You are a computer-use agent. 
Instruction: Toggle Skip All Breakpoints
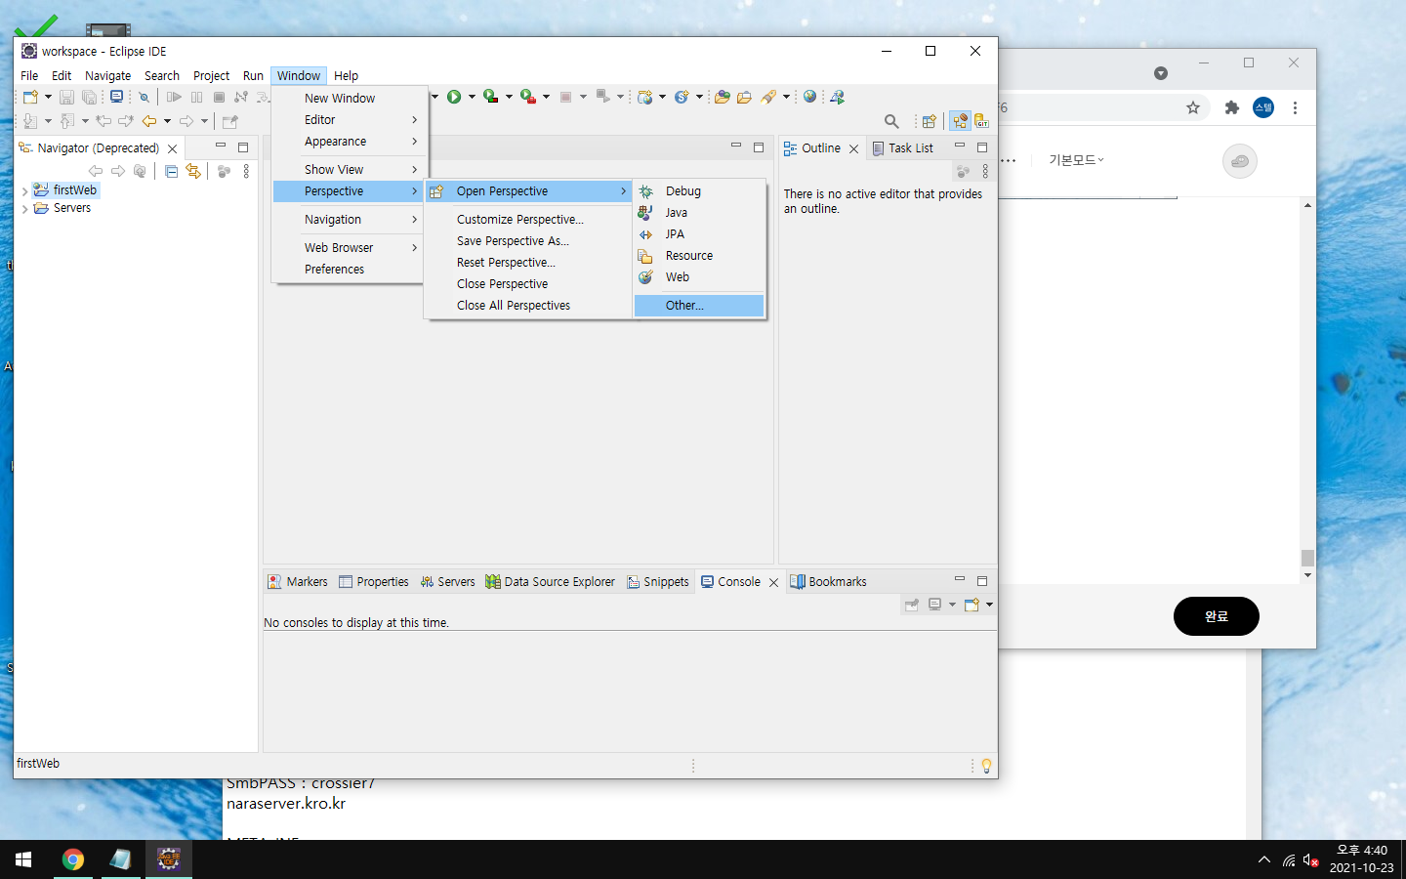point(144,97)
